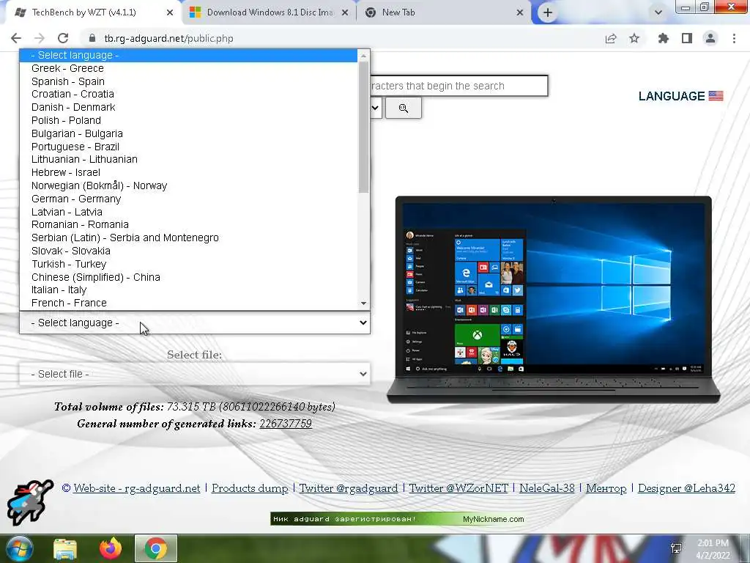This screenshot has width=750, height=563.
Task: Choose Italian - Italy option
Action: coord(188,290)
